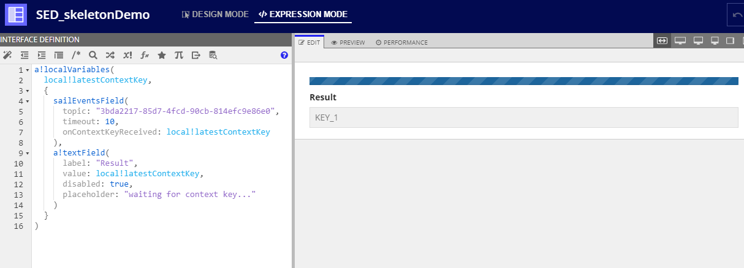Open the Performance tab
Image resolution: width=744 pixels, height=268 pixels.
[401, 42]
